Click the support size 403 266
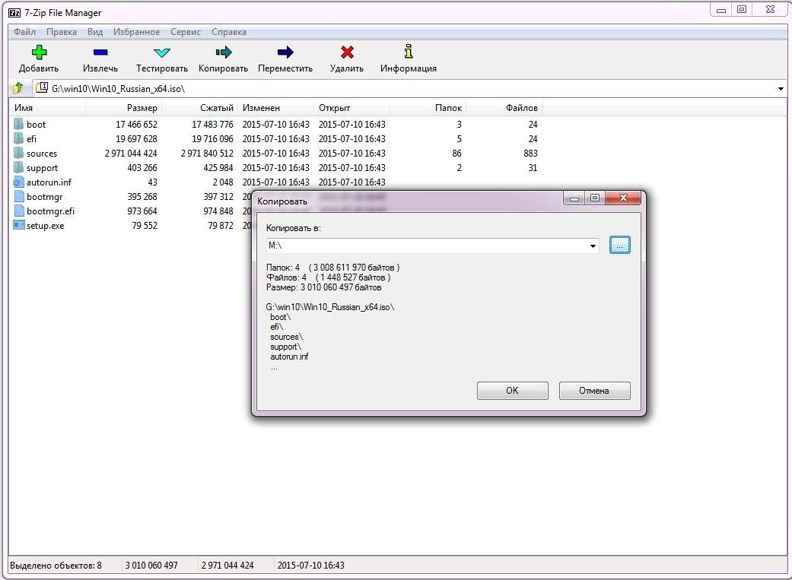This screenshot has width=792, height=580. (142, 168)
